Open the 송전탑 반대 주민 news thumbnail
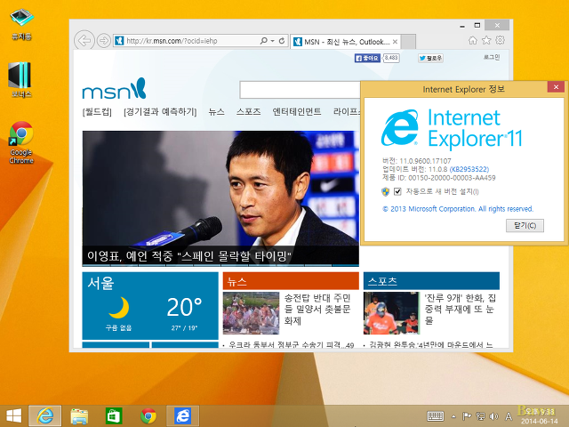 tap(251, 313)
